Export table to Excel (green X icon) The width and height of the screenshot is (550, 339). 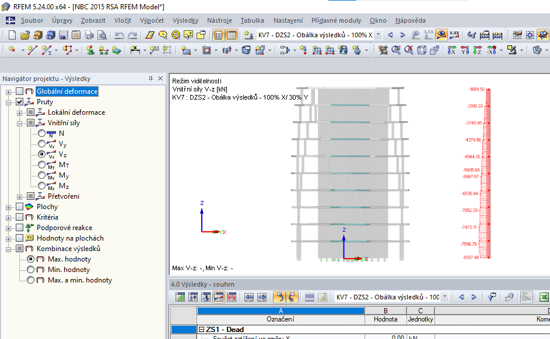544,297
